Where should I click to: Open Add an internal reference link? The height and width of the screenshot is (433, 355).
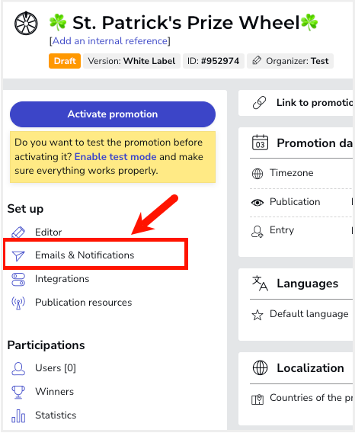pyautogui.click(x=110, y=41)
